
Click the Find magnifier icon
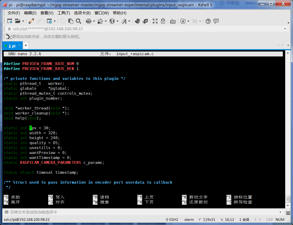[78, 21]
